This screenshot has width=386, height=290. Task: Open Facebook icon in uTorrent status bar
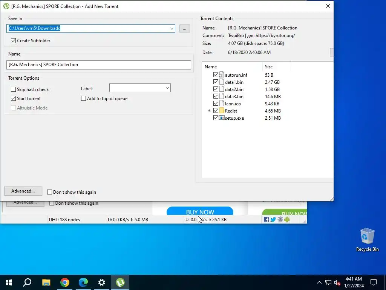(x=266, y=219)
